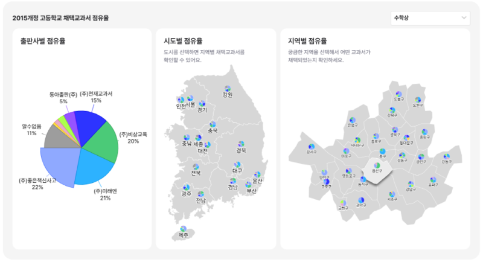This screenshot has width=483, height=262.
Task: Click the 강원 province pie marker
Action: [228, 89]
